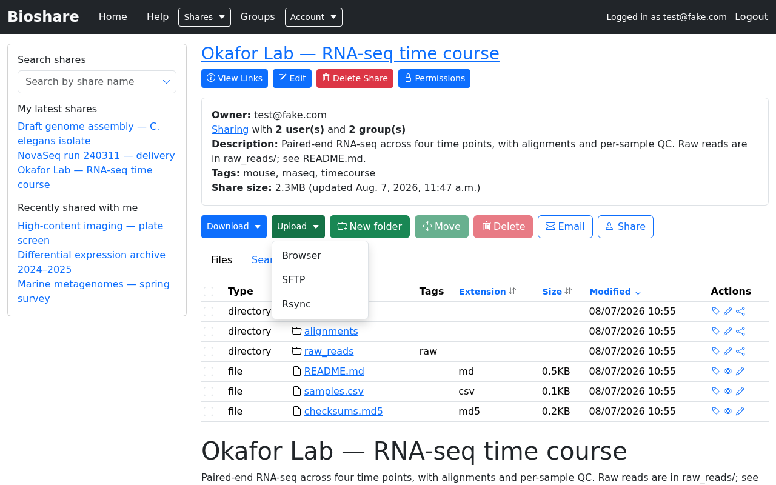The width and height of the screenshot is (776, 485).
Task: Click the outlined Share button
Action: pyautogui.click(x=626, y=227)
